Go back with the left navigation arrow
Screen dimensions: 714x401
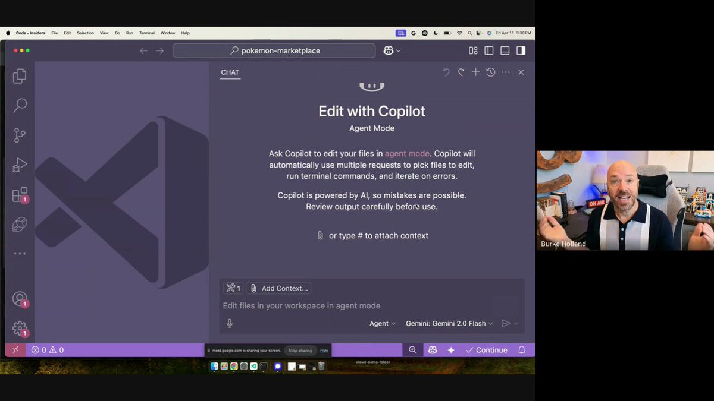(x=143, y=50)
